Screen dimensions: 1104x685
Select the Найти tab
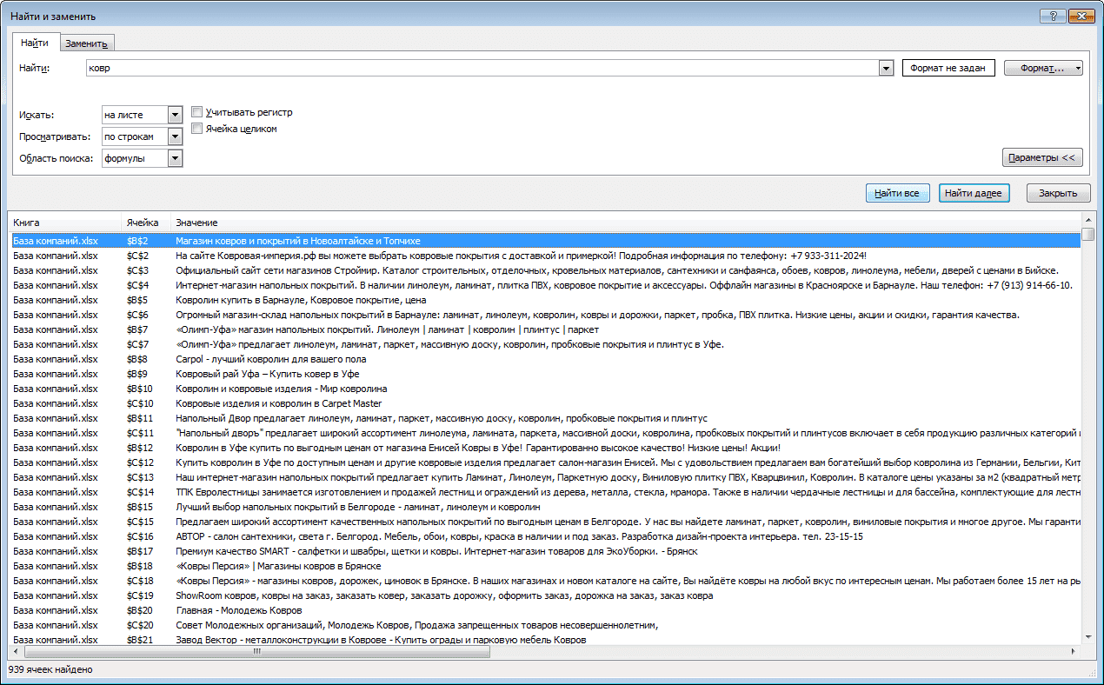[x=35, y=43]
